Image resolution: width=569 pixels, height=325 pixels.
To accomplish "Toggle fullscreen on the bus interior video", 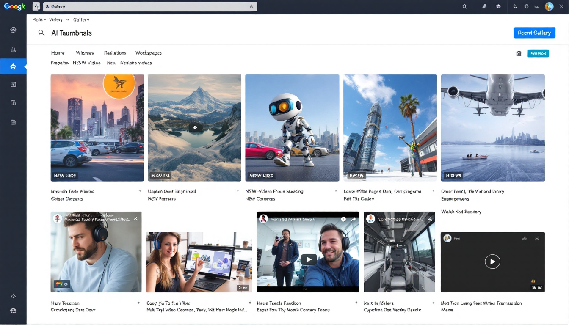I will 430,219.
